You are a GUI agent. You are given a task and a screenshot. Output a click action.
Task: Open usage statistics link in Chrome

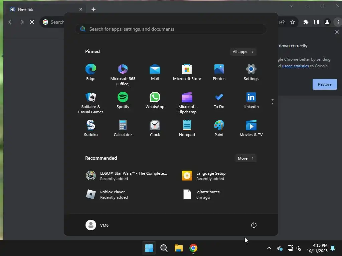[295, 66]
